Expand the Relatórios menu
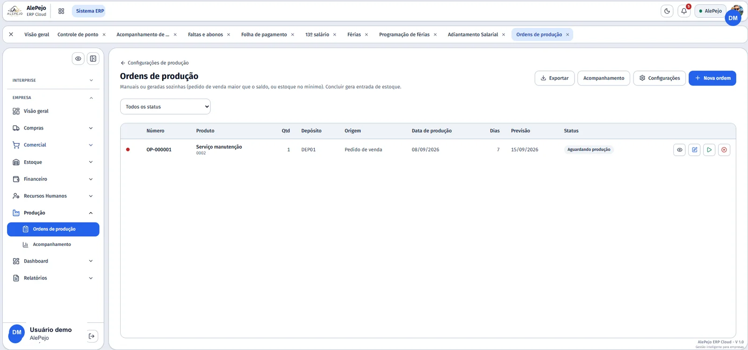The image size is (748, 350). [53, 278]
